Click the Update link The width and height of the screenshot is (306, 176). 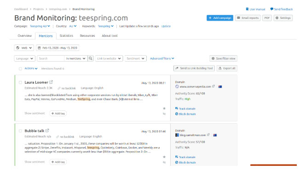(x=166, y=26)
